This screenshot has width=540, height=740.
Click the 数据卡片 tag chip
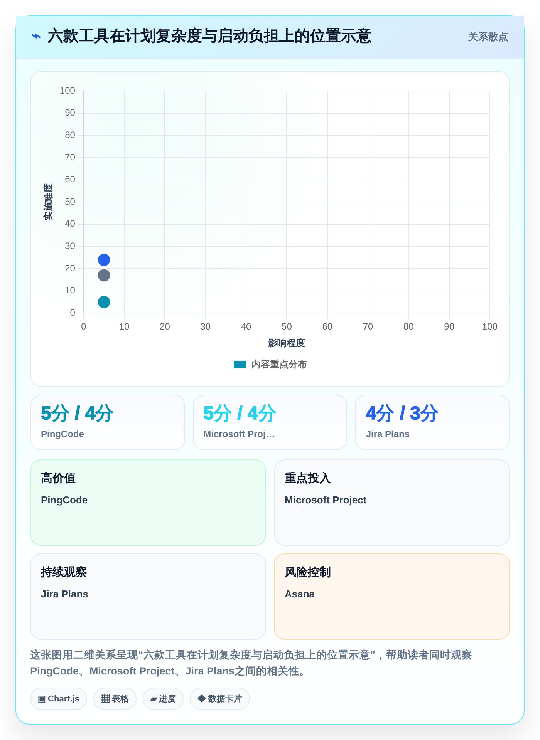point(220,699)
